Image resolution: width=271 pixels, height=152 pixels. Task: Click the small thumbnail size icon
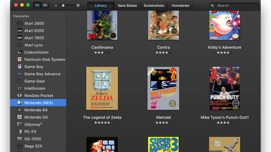[x=56, y=6]
